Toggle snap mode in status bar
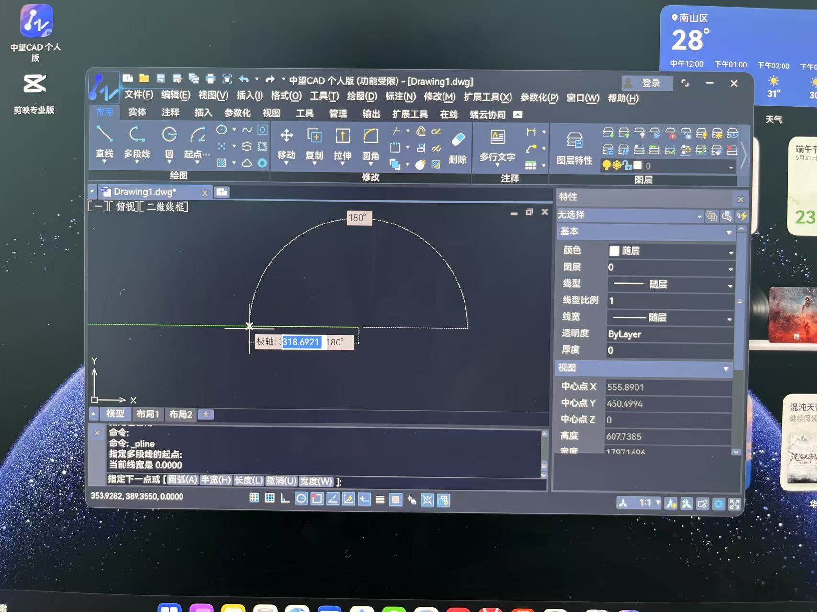 [254, 498]
